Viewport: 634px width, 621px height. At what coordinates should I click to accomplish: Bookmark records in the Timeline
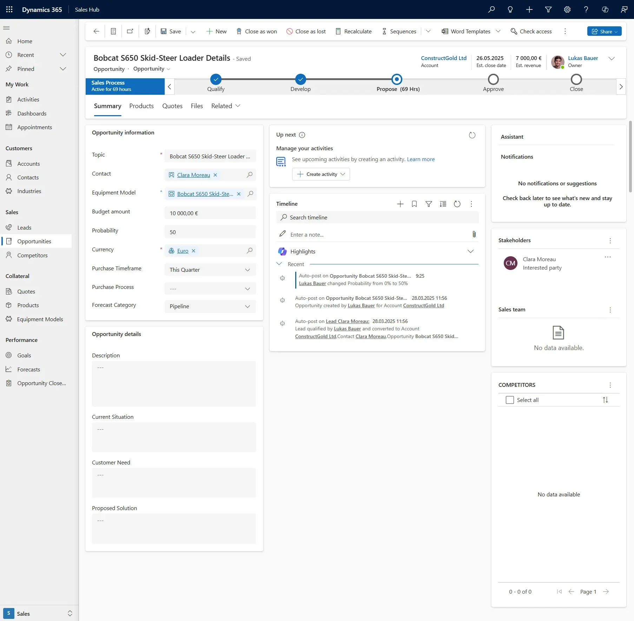pyautogui.click(x=414, y=204)
